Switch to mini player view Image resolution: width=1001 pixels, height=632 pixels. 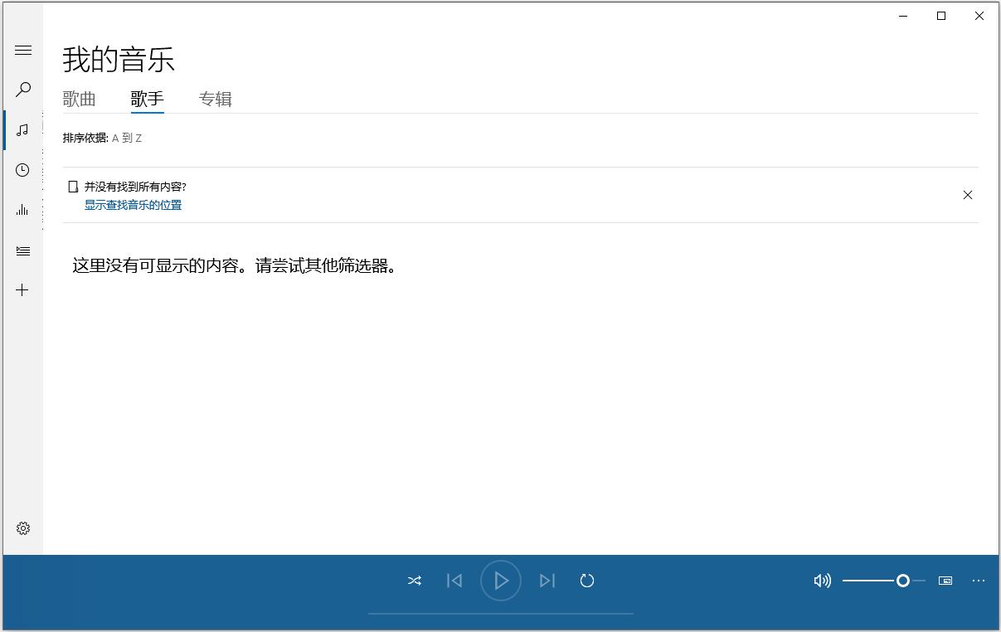tap(945, 581)
